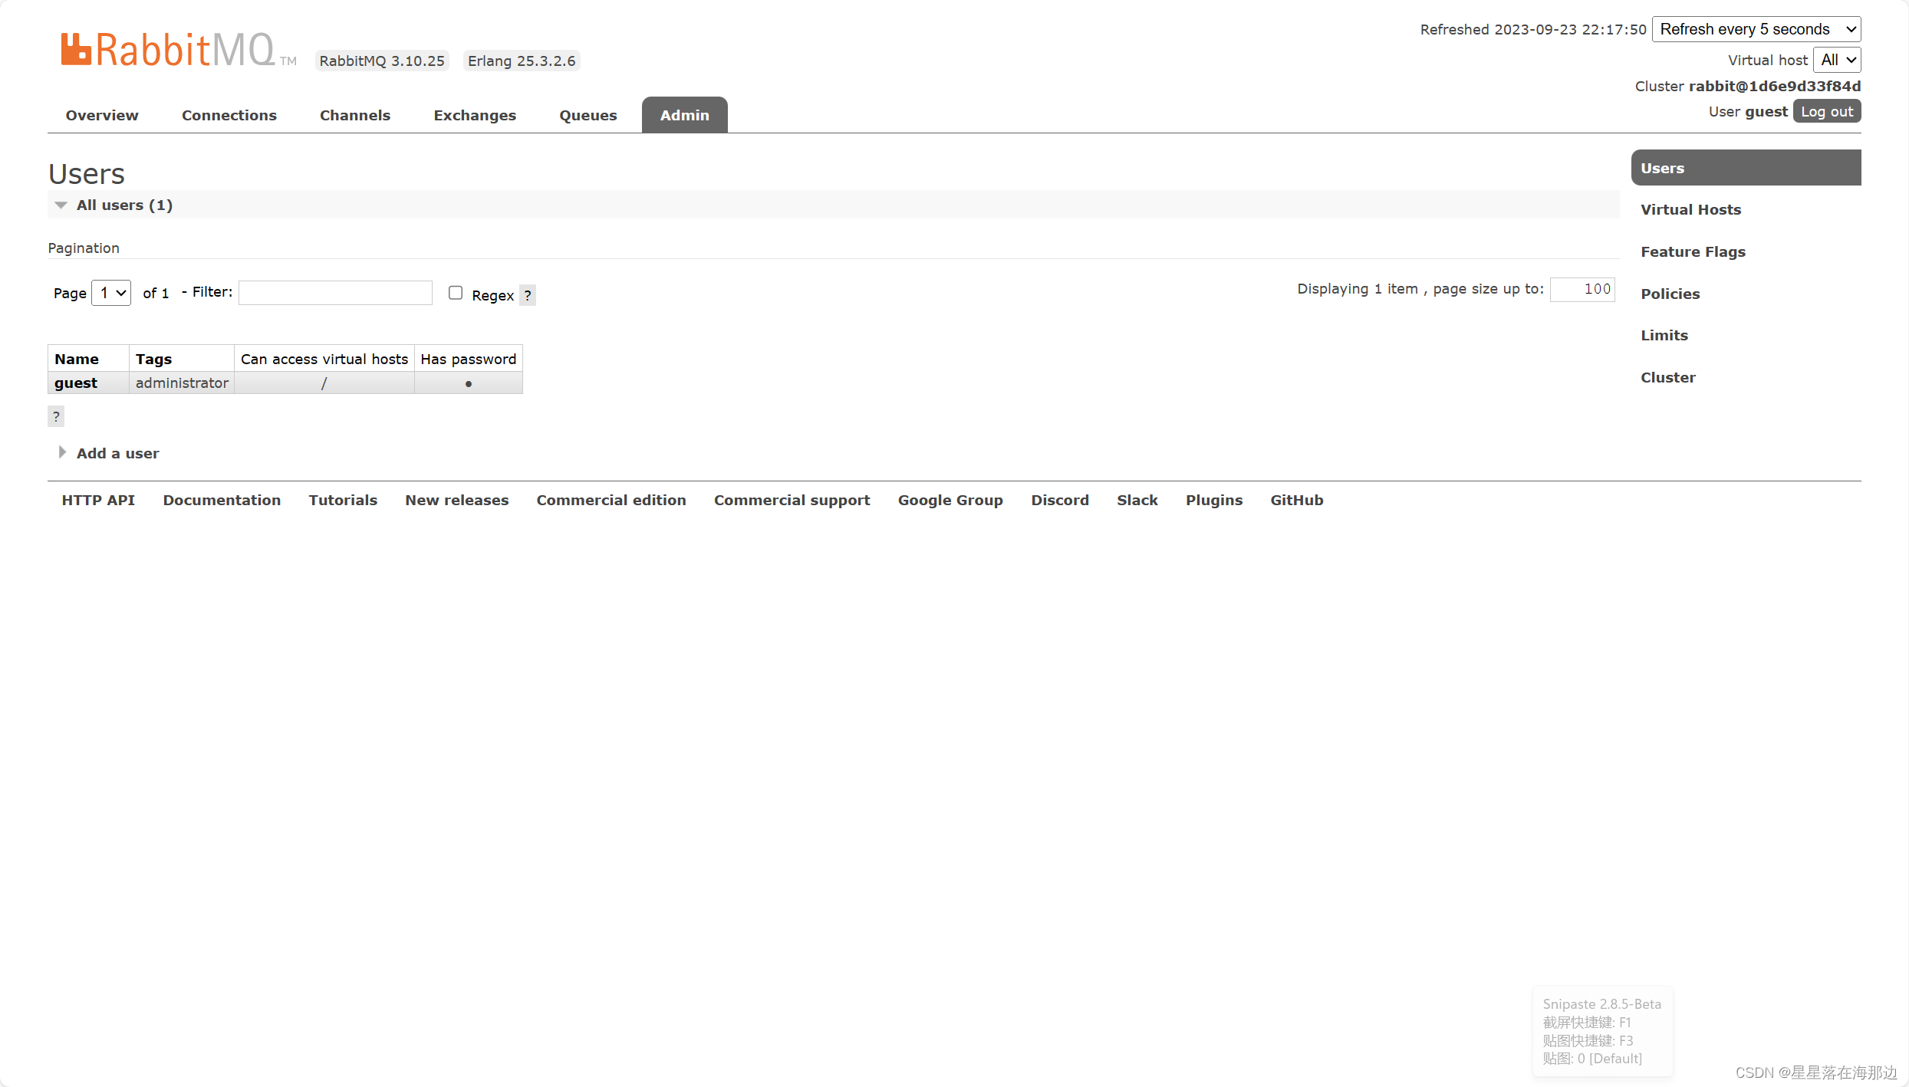Open Policies in sidebar
1909x1087 pixels.
[x=1670, y=294]
